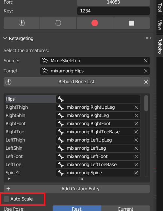Viewport: 163px width, 211px height.
Task: Clear the mixamorig:LeftFoot mapping
Action: pyautogui.click(x=136, y=157)
